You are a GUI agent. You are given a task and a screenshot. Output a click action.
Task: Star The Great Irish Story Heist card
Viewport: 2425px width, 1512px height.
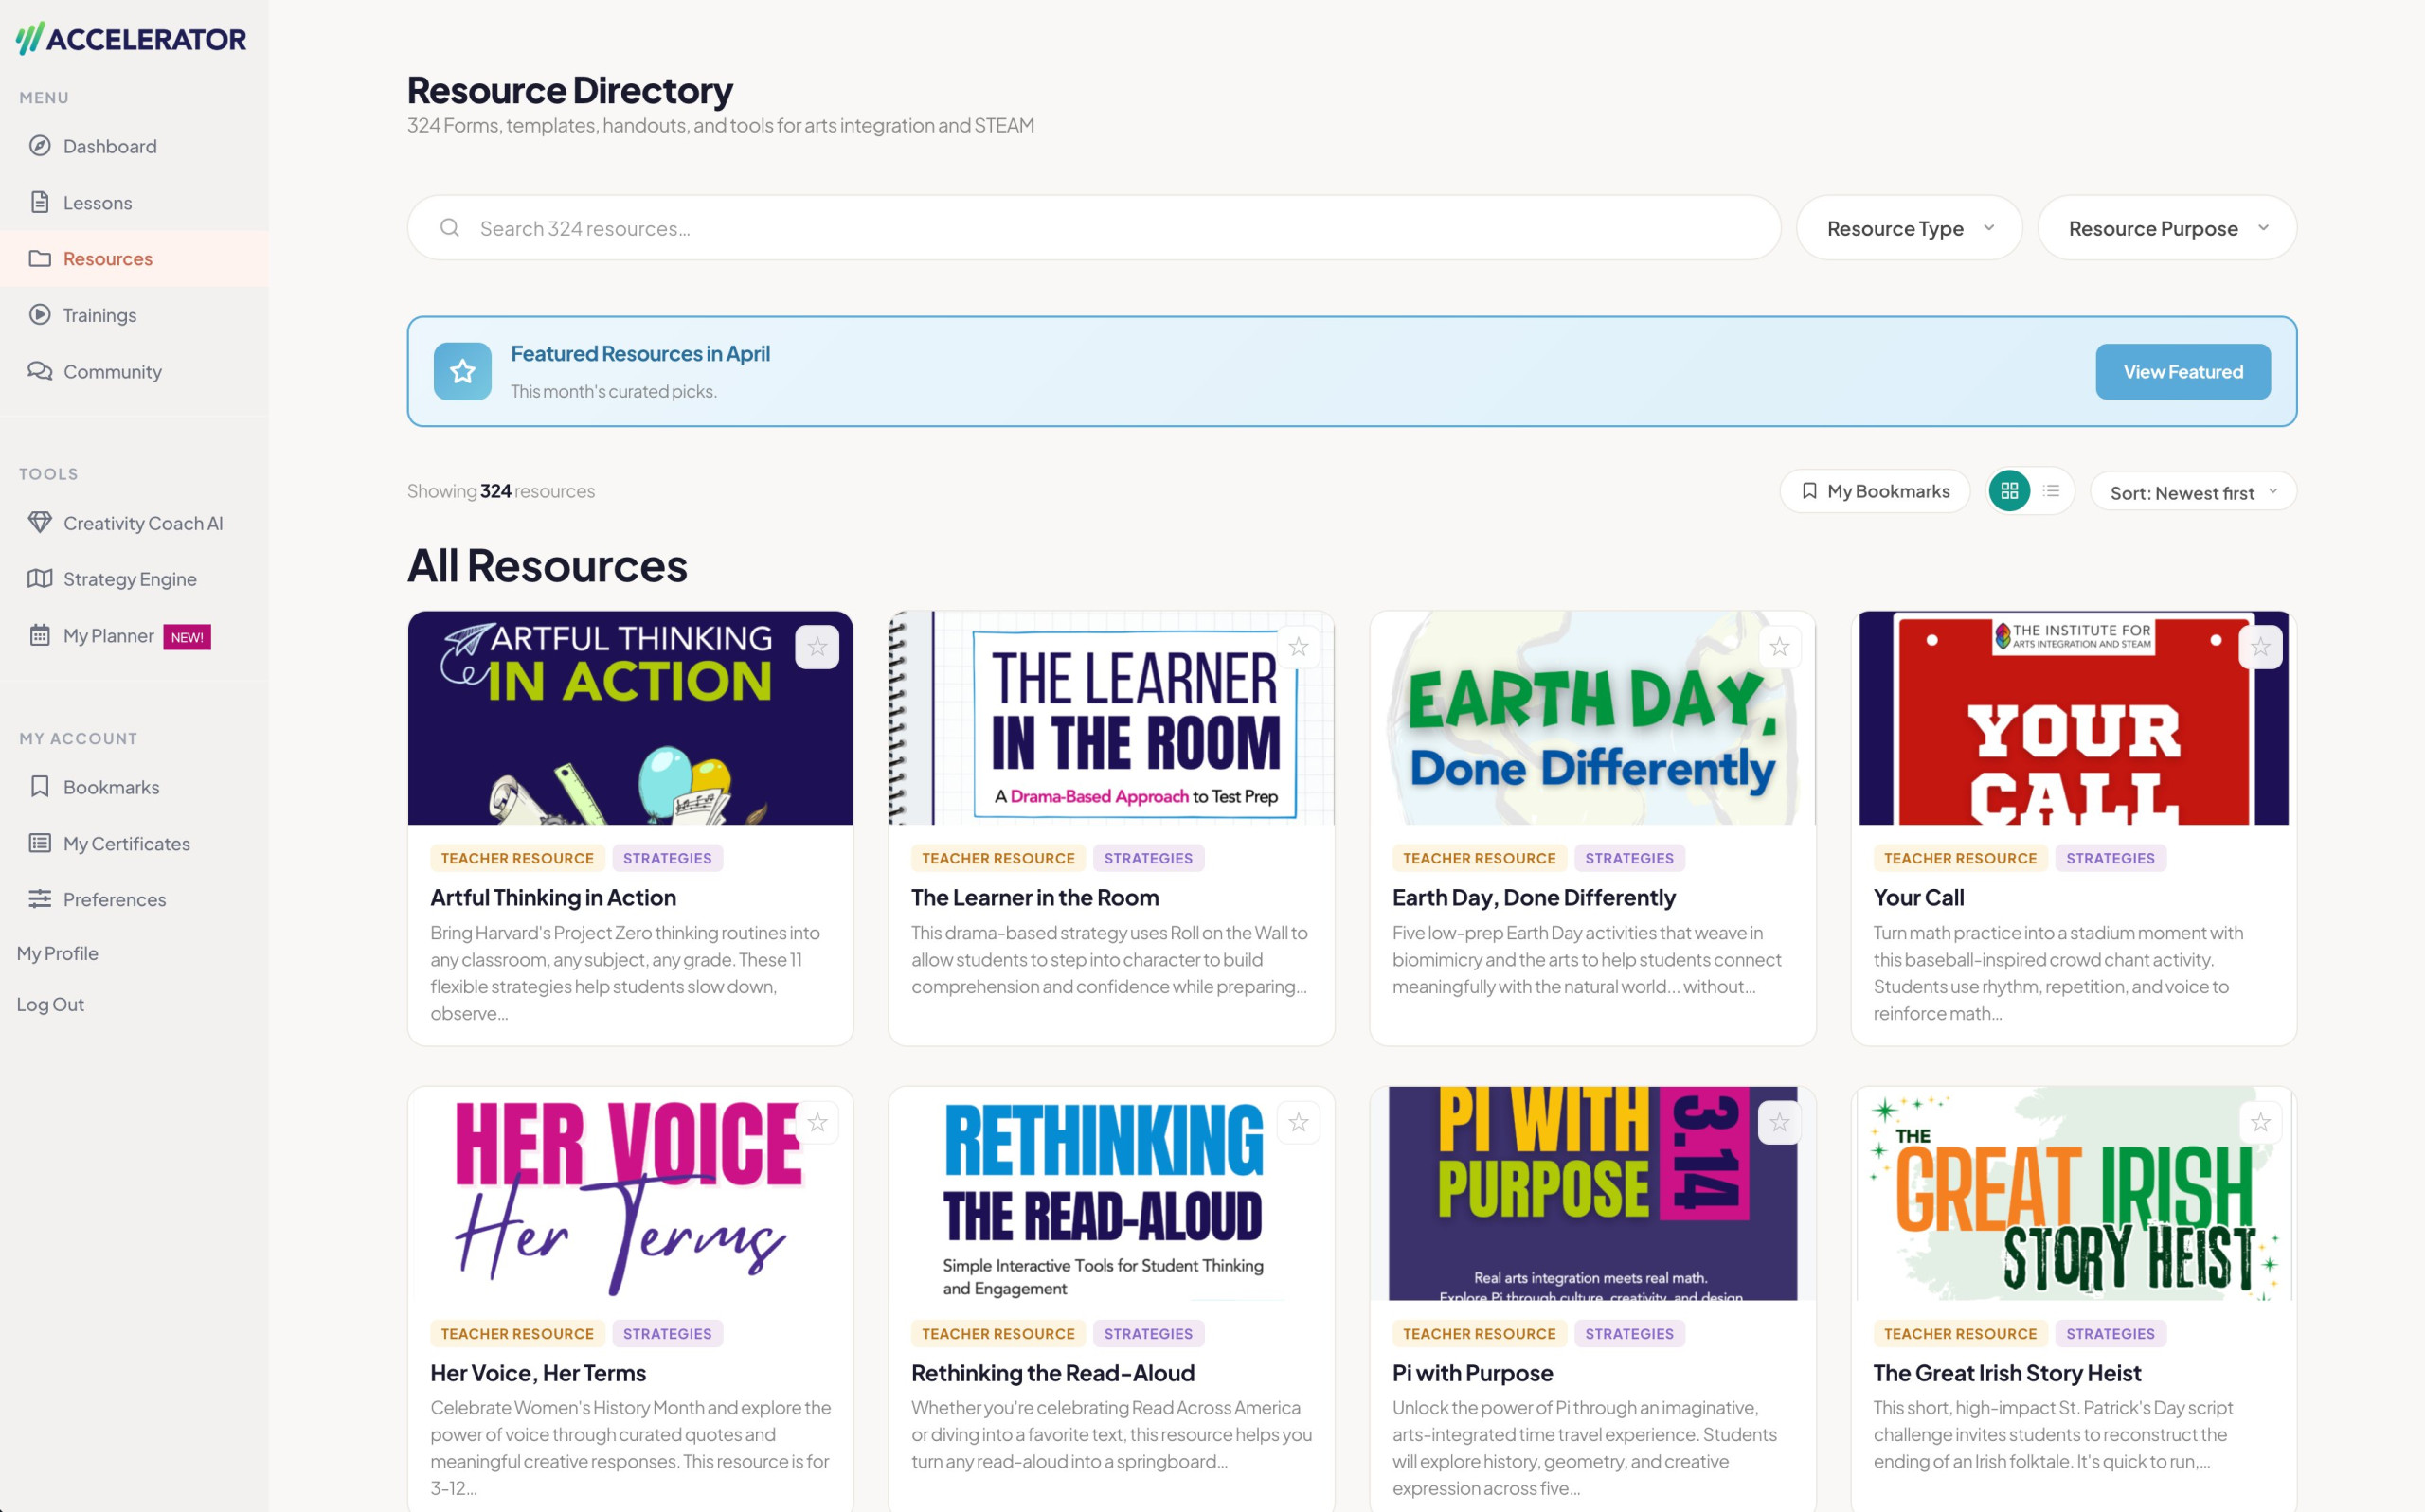click(x=2261, y=1122)
